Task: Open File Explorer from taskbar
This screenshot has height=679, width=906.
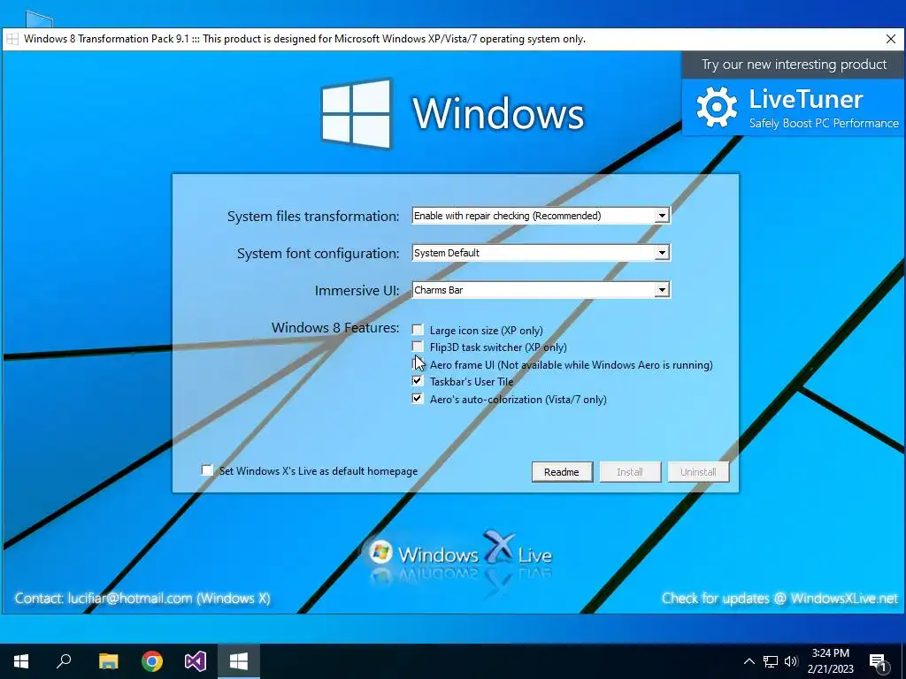Action: pos(108,661)
